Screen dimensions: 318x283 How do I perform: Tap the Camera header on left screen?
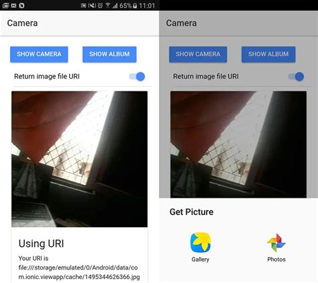pos(22,23)
